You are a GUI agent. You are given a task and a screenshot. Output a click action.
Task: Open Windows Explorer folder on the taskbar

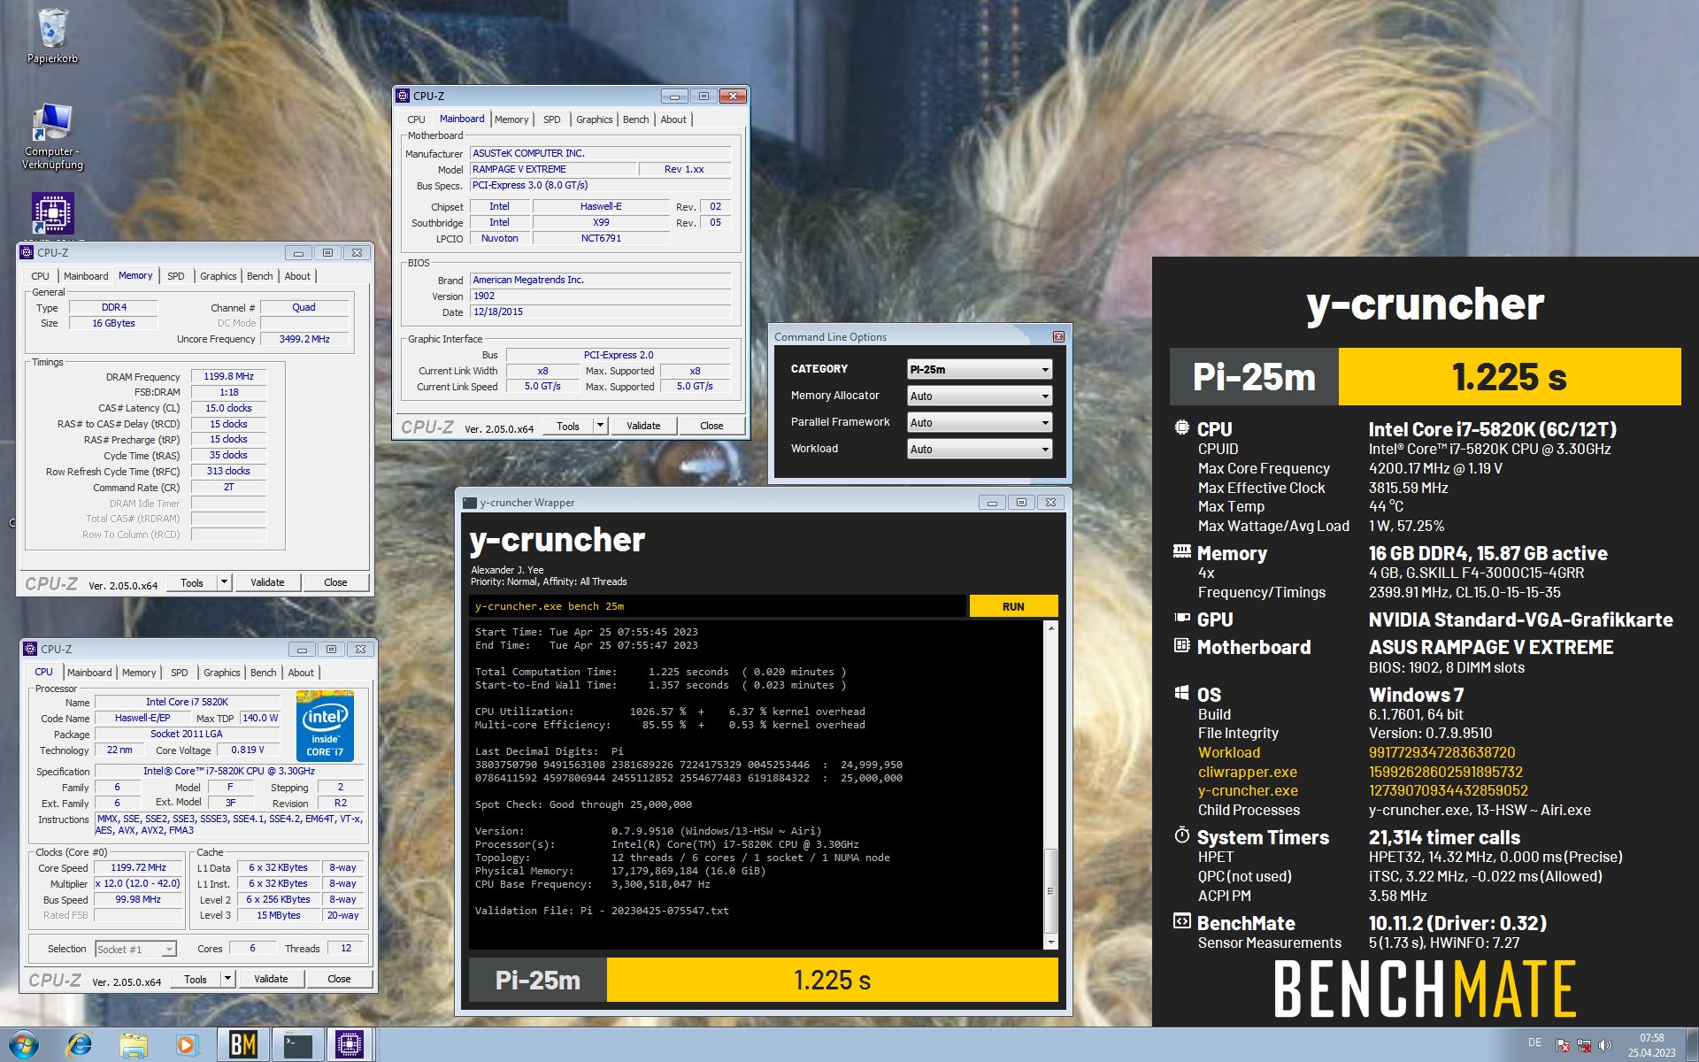(133, 1045)
